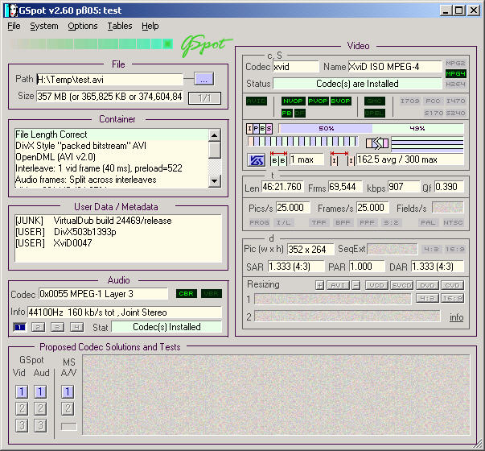Screen dimensions: 485x451
Task: Open the File menu
Action: pos(14,26)
